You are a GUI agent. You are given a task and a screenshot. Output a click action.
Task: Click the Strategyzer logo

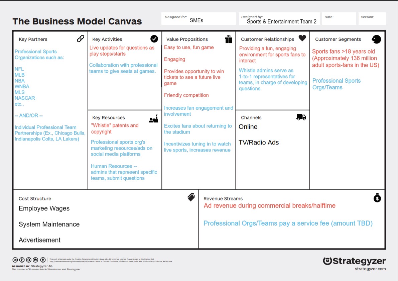tap(354, 261)
